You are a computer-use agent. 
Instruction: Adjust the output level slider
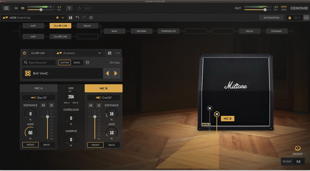coord(265,9)
